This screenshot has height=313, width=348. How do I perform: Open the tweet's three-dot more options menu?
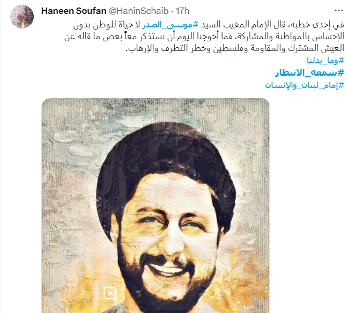pyautogui.click(x=339, y=11)
